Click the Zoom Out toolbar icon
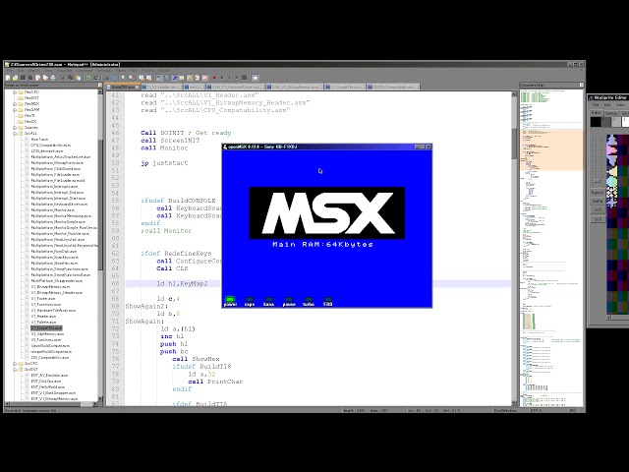This screenshot has width=629, height=472. pyautogui.click(x=132, y=78)
